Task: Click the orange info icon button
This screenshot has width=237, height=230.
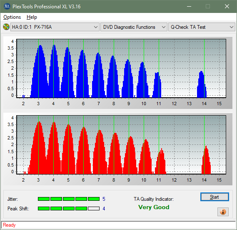Action: [223, 212]
